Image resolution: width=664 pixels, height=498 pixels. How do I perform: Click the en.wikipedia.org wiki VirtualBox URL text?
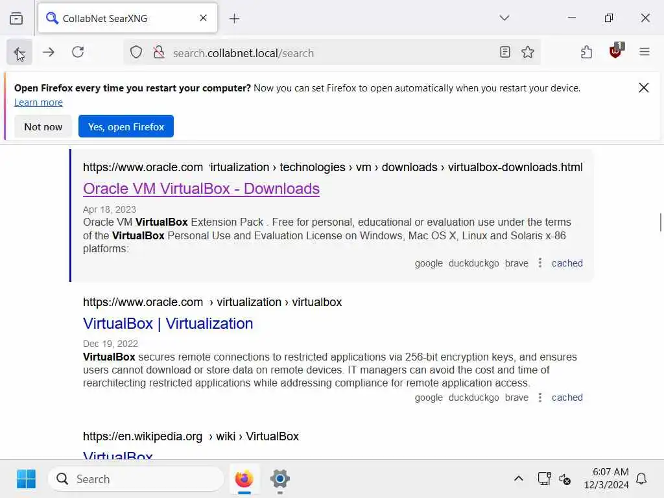[x=191, y=436]
